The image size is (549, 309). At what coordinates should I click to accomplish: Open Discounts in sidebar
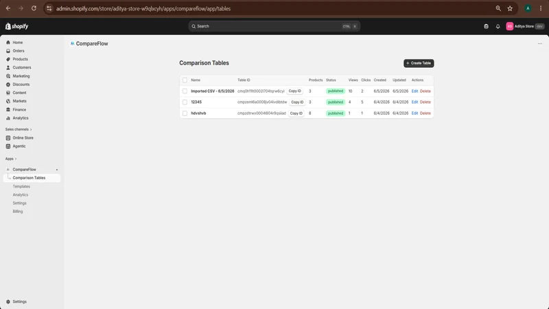[x=21, y=84]
